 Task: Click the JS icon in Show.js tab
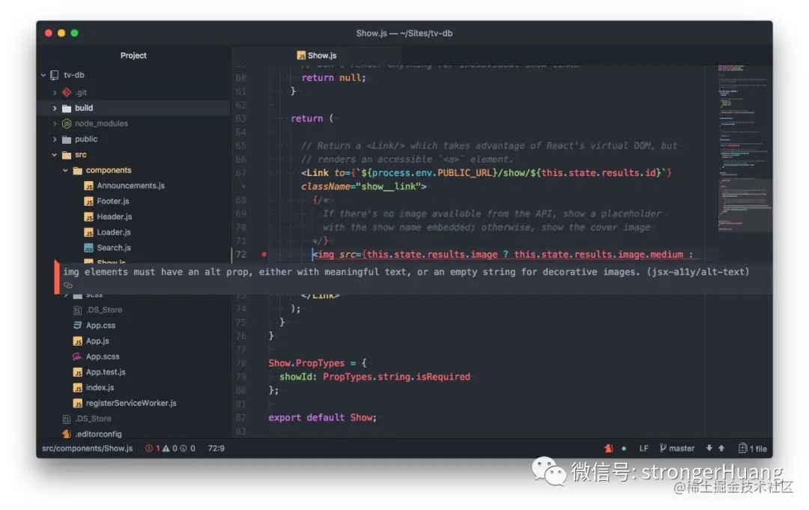pos(301,55)
